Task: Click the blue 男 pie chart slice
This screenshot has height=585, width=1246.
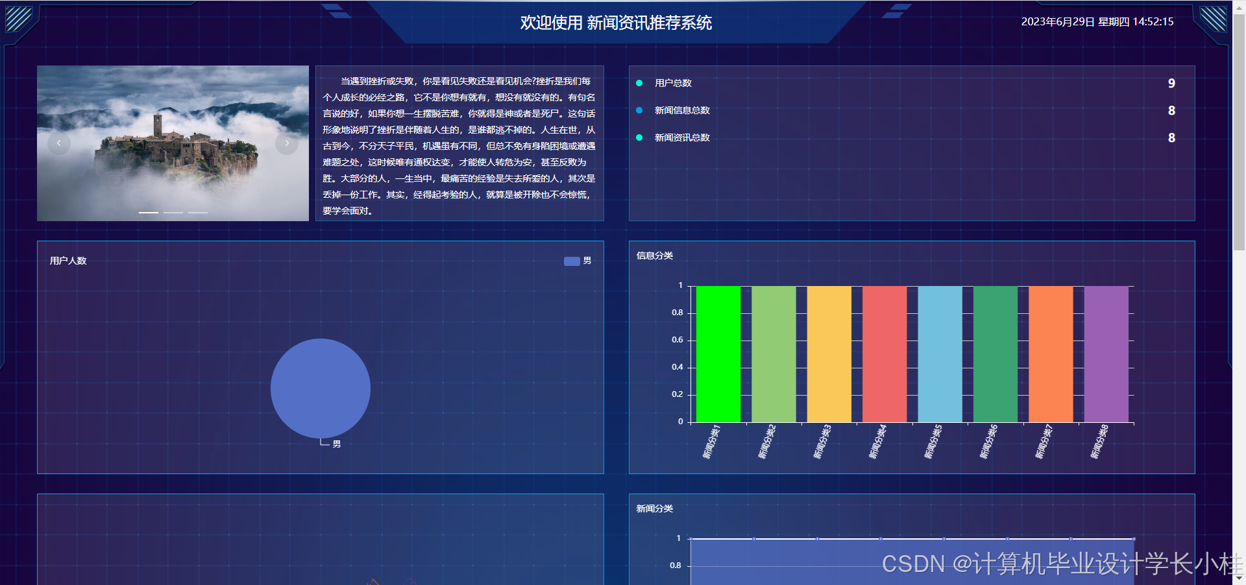Action: click(x=320, y=388)
